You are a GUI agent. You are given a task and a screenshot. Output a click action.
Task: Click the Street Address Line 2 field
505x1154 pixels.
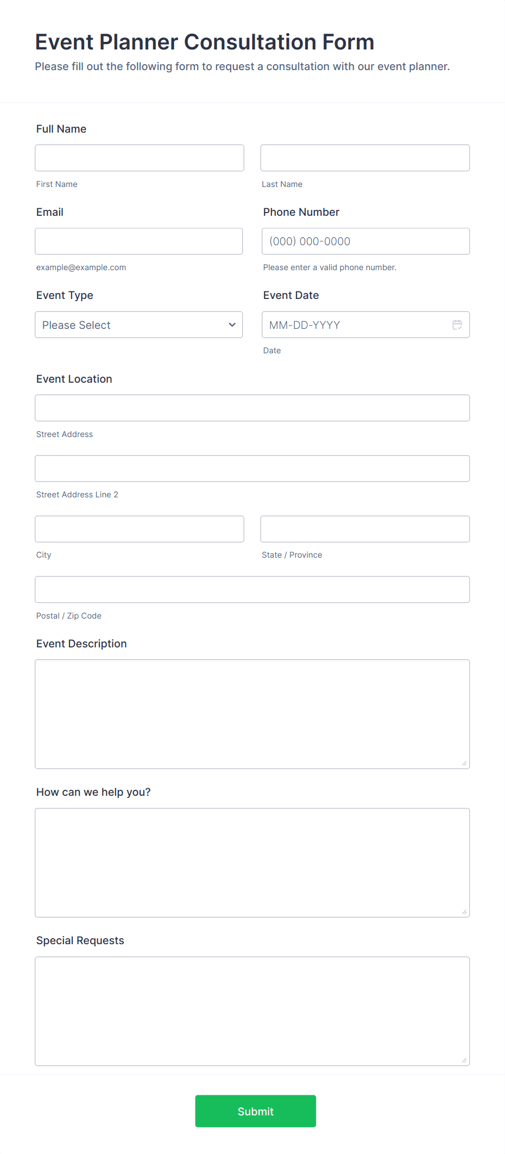[x=252, y=468]
